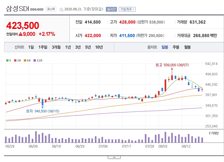This screenshot has width=224, height=162.
Task: Switch to 주봉 candle chart
Action: click(176, 47)
